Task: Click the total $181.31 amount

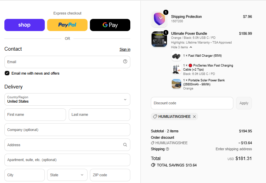Action: (243, 158)
